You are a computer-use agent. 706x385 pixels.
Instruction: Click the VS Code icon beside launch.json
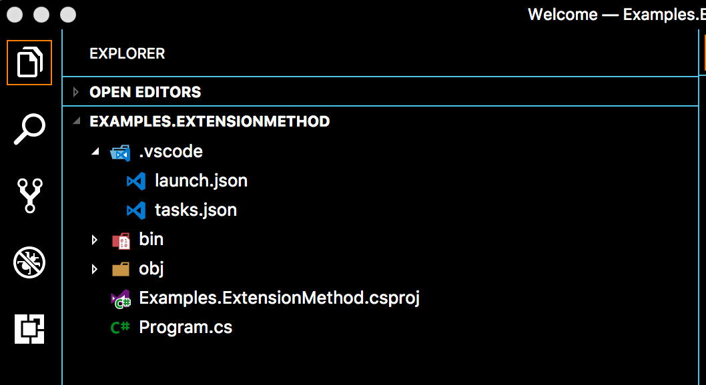point(136,181)
